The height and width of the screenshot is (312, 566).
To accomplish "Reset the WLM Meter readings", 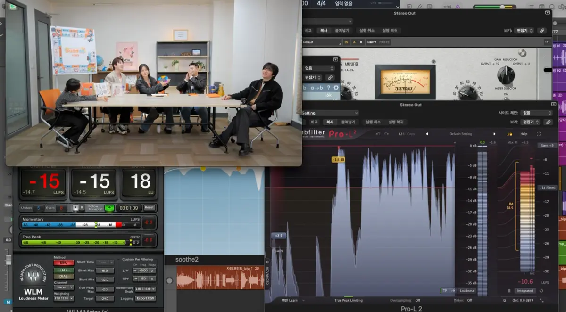I will (149, 208).
